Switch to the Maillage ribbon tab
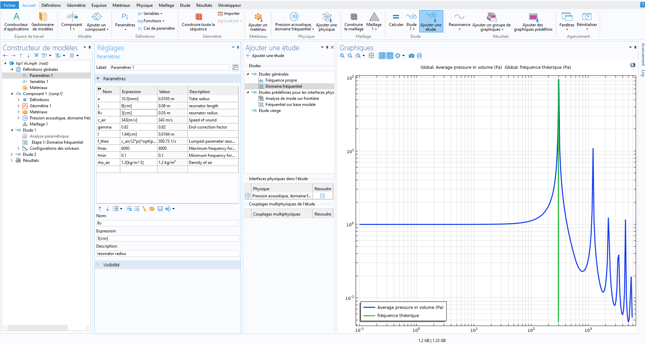 click(166, 5)
